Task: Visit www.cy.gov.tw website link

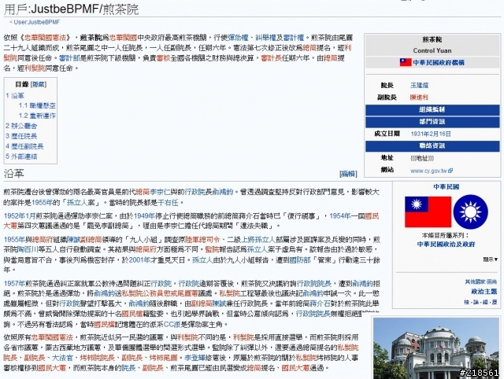Action: point(428,171)
